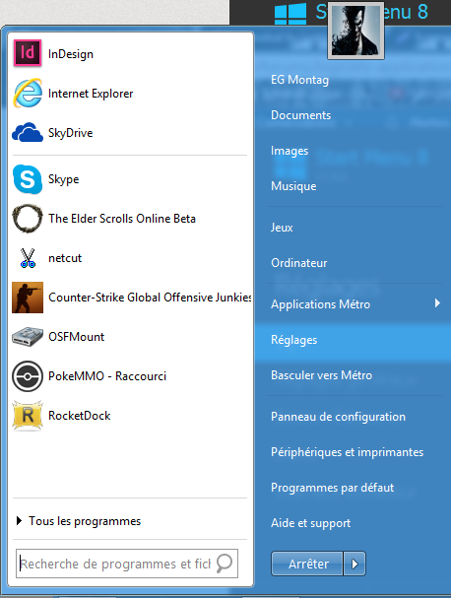451x598 pixels.
Task: Click the RocketDock icon
Action: (28, 416)
